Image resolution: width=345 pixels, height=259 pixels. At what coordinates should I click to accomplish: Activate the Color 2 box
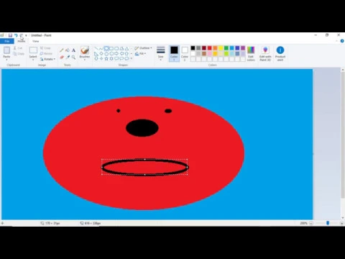click(x=185, y=53)
